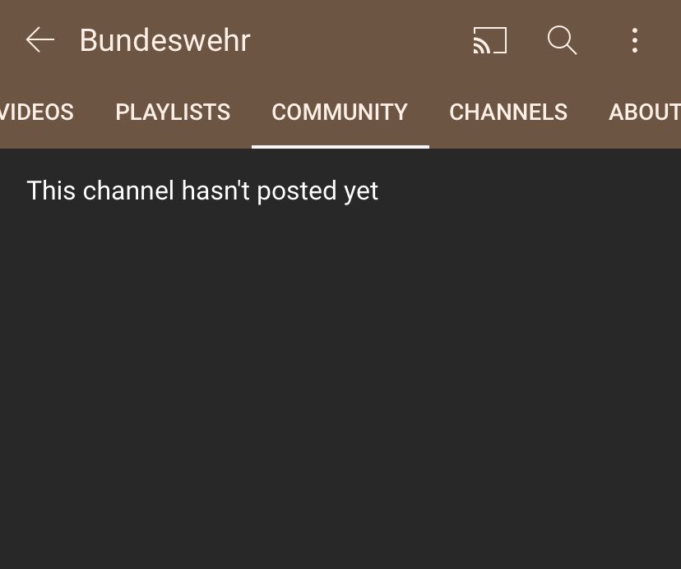The image size is (681, 569).
Task: Click brown header space beside the Bundeswehr title
Action: 360,40
